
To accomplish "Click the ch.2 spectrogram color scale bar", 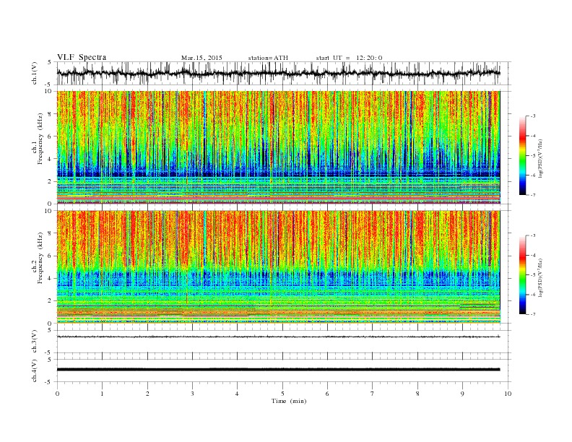I will 522,275.
